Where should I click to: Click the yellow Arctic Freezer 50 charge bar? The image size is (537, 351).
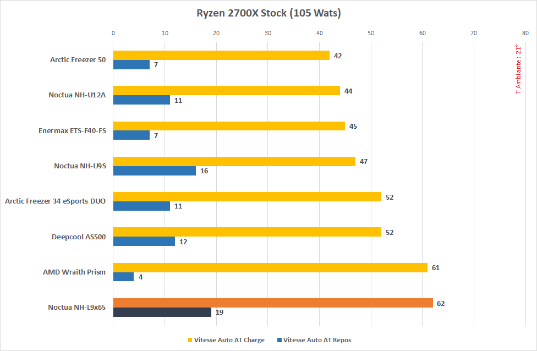tap(221, 55)
